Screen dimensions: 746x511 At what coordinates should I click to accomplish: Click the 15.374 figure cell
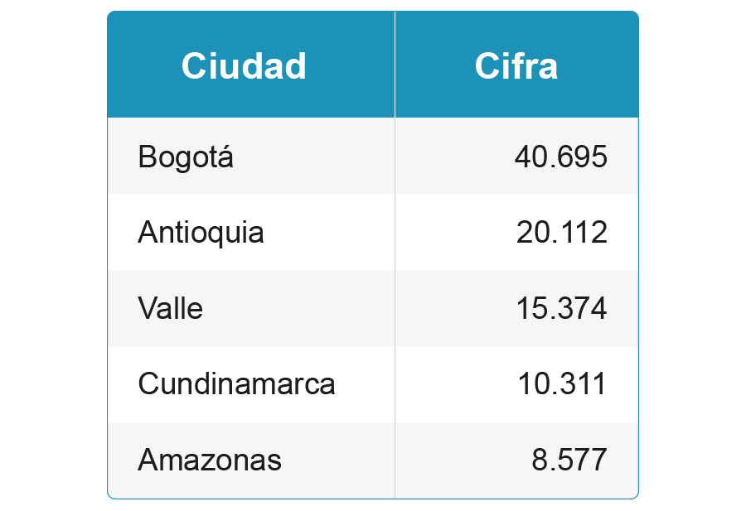tap(561, 309)
